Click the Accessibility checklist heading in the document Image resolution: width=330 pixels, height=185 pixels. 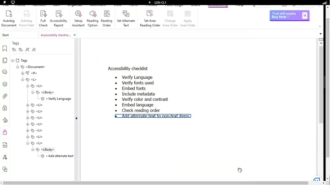[128, 69]
